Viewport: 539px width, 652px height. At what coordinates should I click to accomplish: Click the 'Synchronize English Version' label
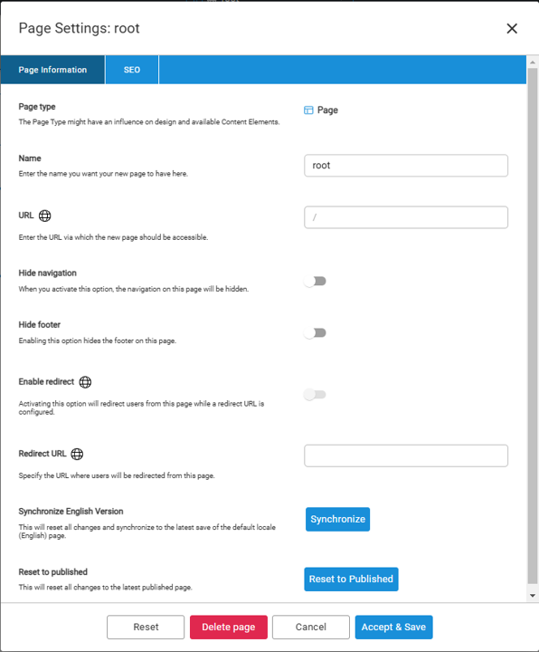click(71, 512)
